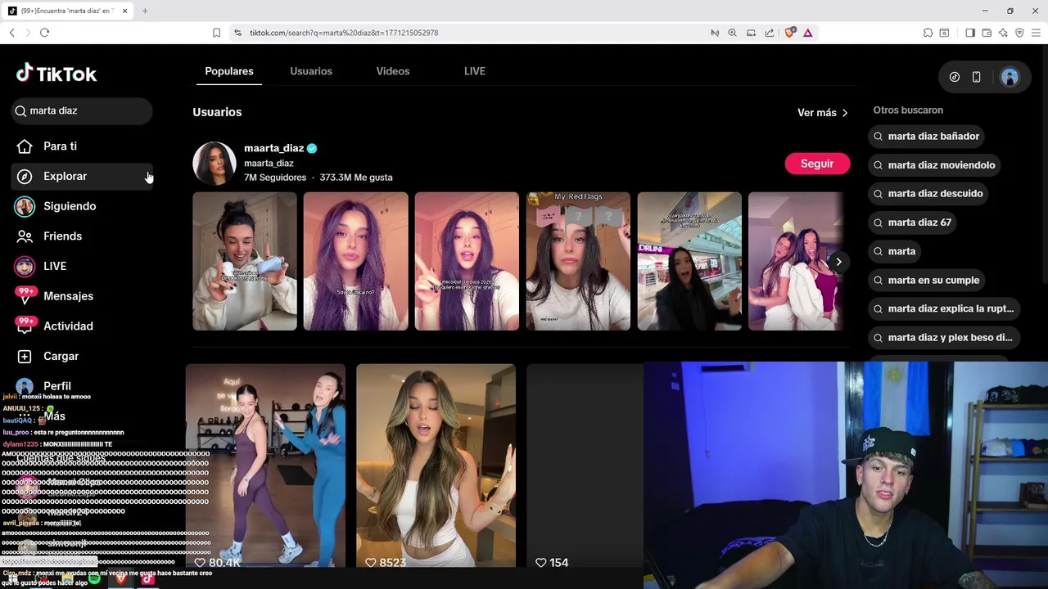Click the heart icon showing 8523 likes
The width and height of the screenshot is (1048, 589).
370,563
